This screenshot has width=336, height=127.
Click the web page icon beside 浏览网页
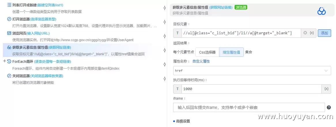(9, 33)
